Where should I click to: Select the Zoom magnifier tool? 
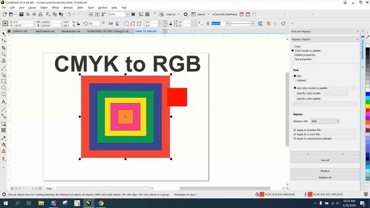3,54
